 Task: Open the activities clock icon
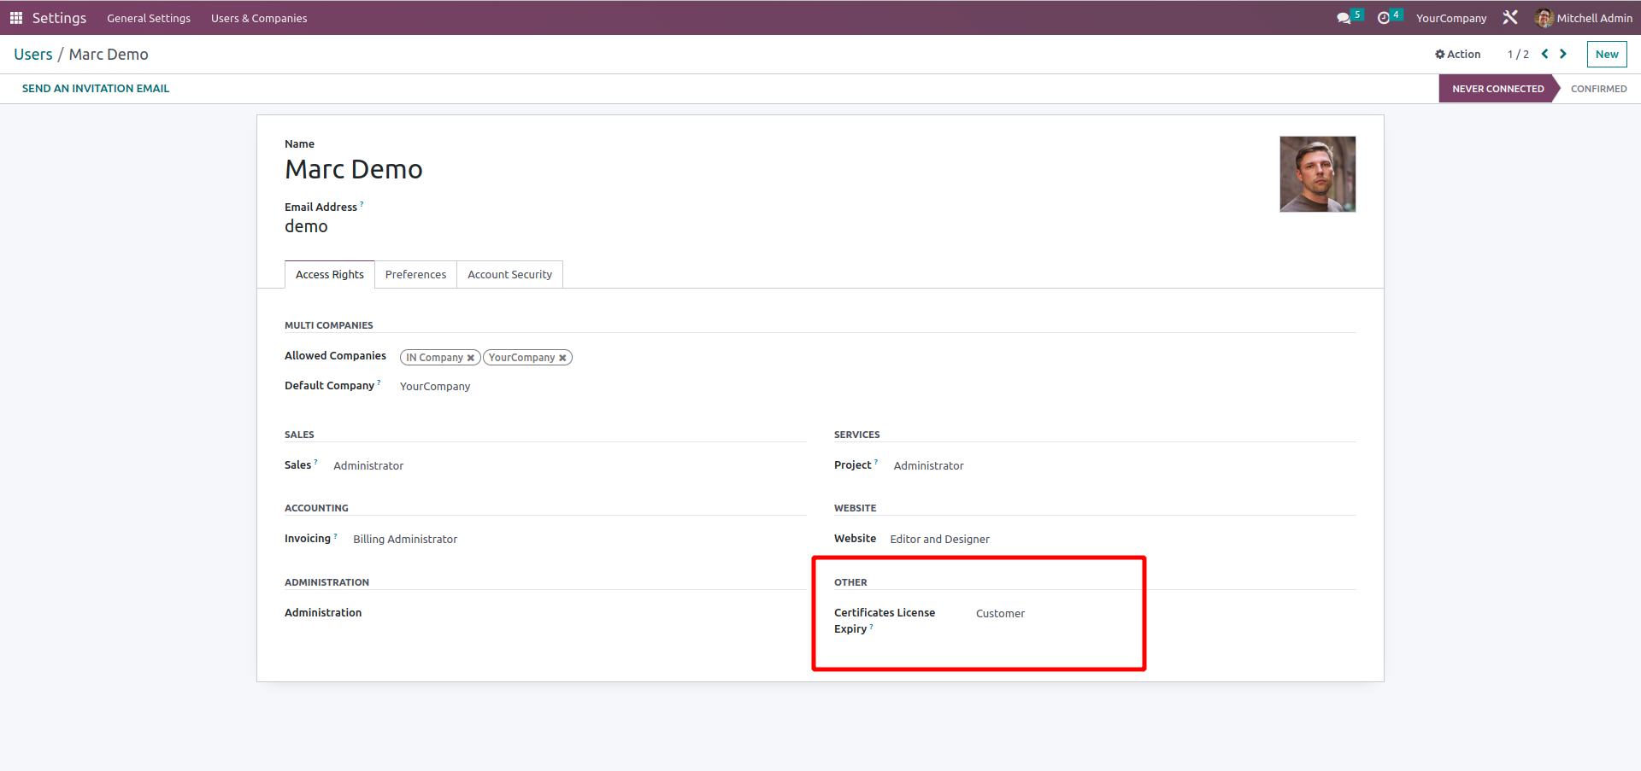tap(1384, 18)
